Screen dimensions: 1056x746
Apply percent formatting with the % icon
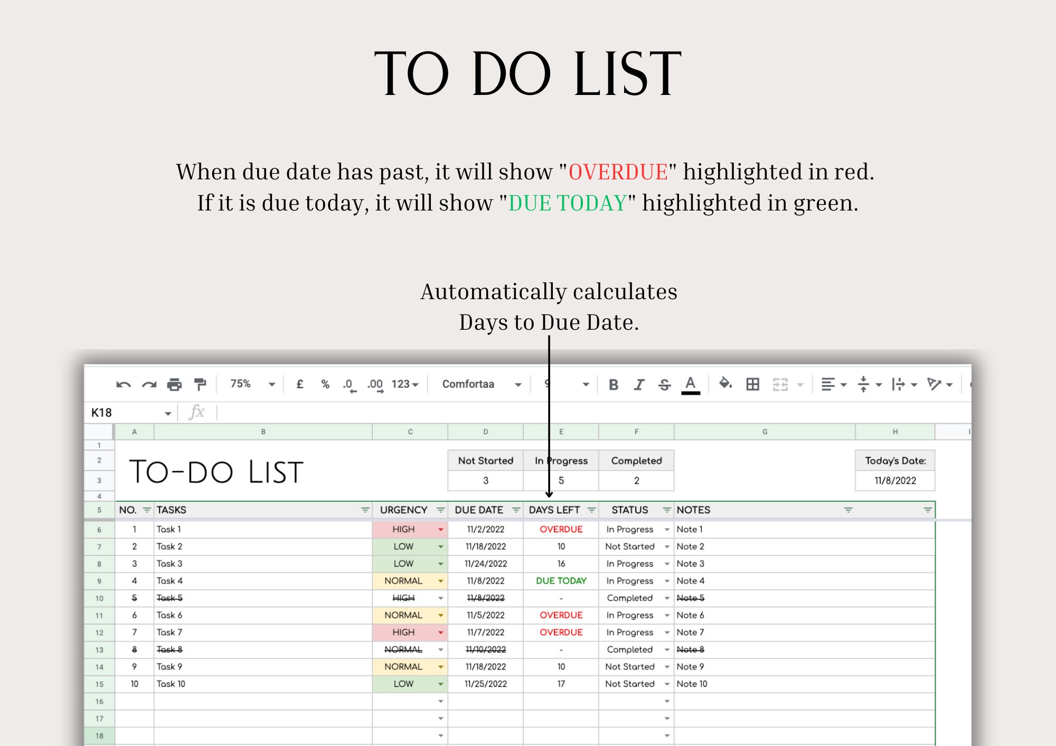[324, 384]
